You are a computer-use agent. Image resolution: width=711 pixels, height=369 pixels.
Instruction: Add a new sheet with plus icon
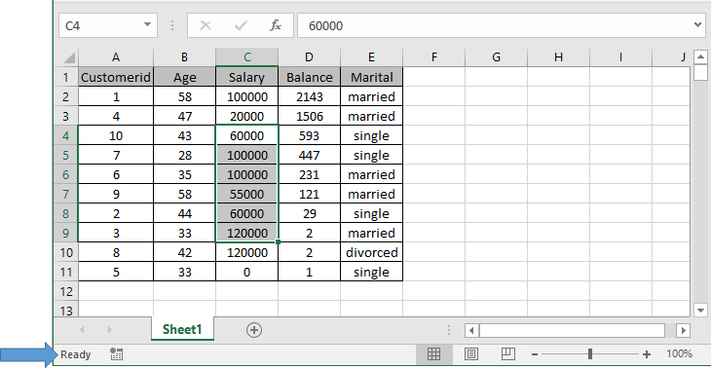(254, 330)
